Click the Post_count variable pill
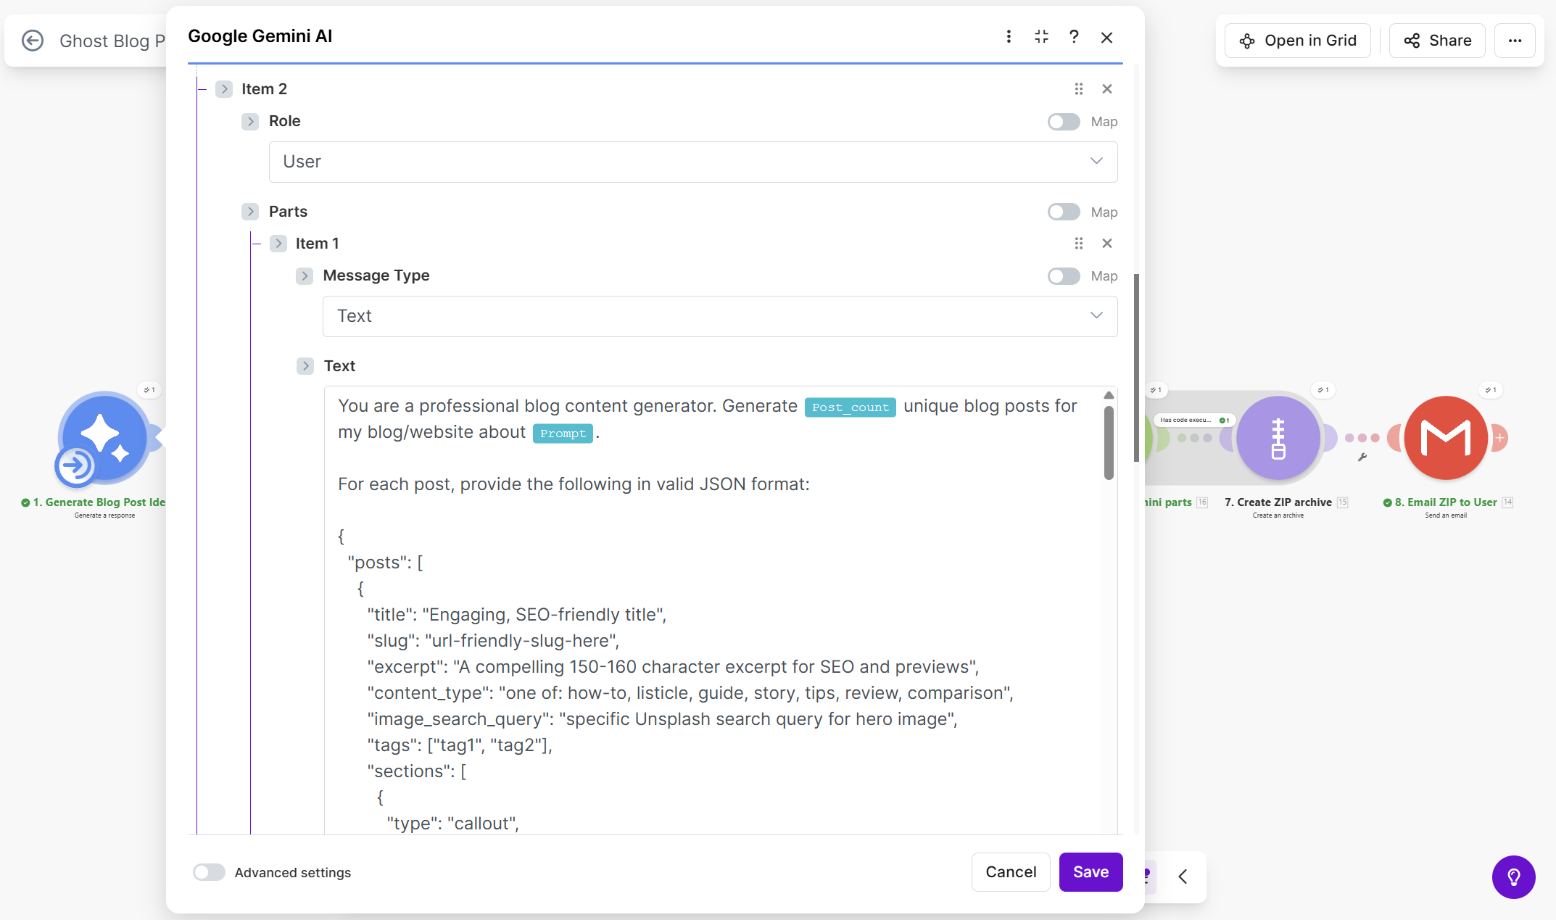Viewport: 1556px width, 920px height. [x=850, y=407]
